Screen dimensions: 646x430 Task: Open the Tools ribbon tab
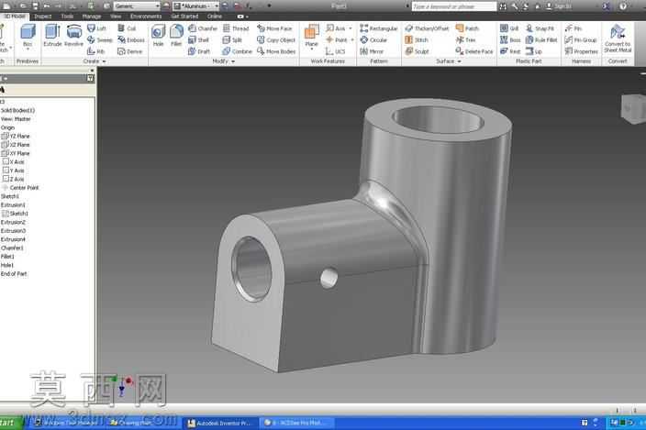pos(67,17)
